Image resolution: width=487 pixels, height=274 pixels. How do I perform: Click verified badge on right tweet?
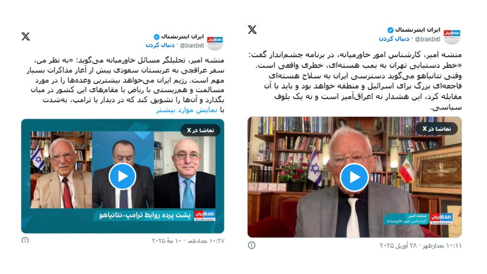tap(391, 30)
